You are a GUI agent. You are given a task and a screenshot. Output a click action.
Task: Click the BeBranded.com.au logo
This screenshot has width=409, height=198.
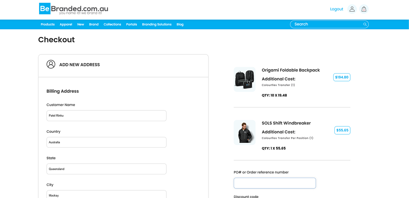(x=73, y=9)
